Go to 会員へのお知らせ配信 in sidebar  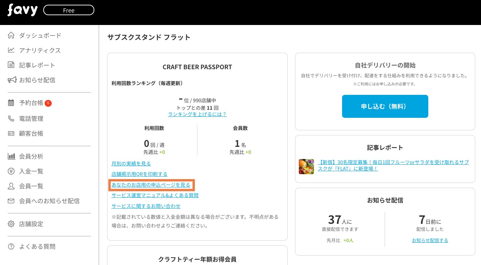49,201
